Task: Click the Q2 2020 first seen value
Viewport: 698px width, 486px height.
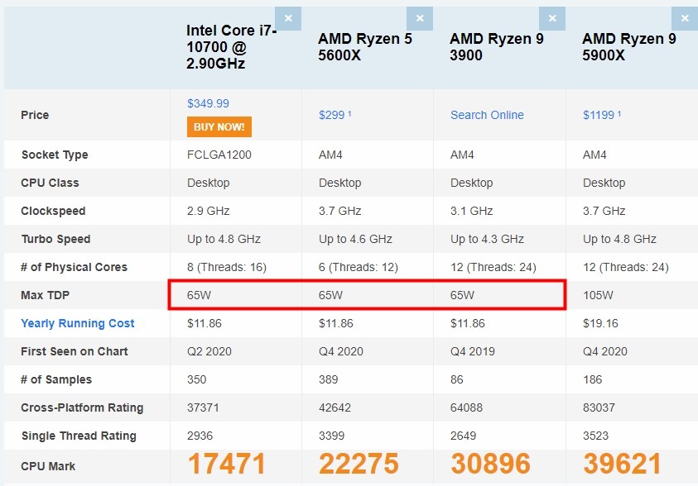Action: [x=209, y=351]
